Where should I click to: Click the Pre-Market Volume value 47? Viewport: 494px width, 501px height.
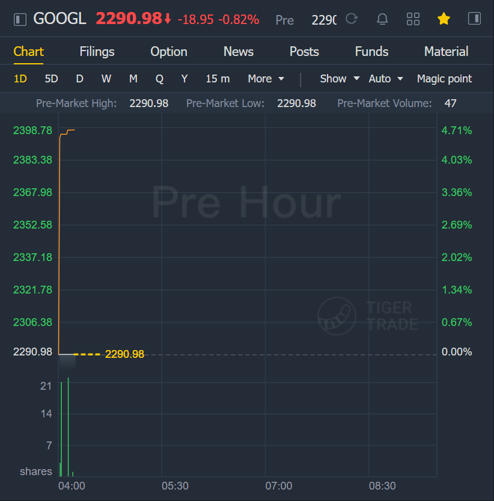point(450,103)
